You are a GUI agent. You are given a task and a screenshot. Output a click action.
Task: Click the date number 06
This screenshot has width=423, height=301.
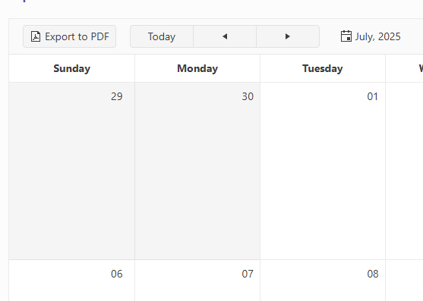116,274
